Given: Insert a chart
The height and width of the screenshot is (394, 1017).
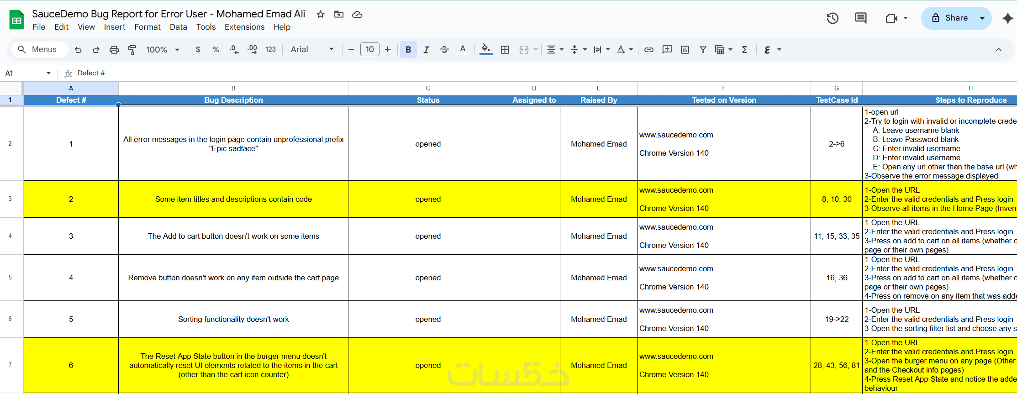Looking at the screenshot, I should pos(685,50).
